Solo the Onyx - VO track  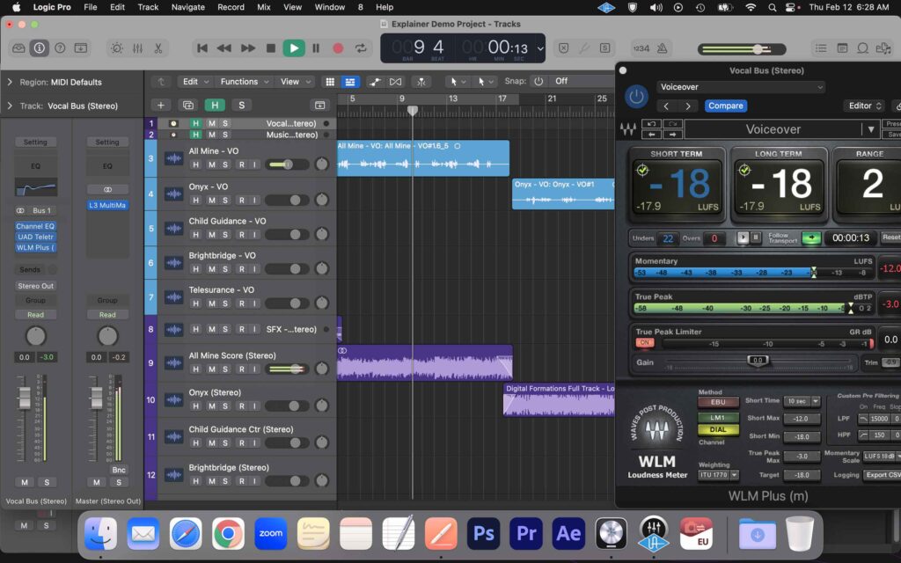225,200
